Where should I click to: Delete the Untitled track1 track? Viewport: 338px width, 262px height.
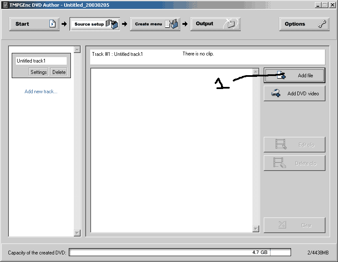[x=59, y=72]
